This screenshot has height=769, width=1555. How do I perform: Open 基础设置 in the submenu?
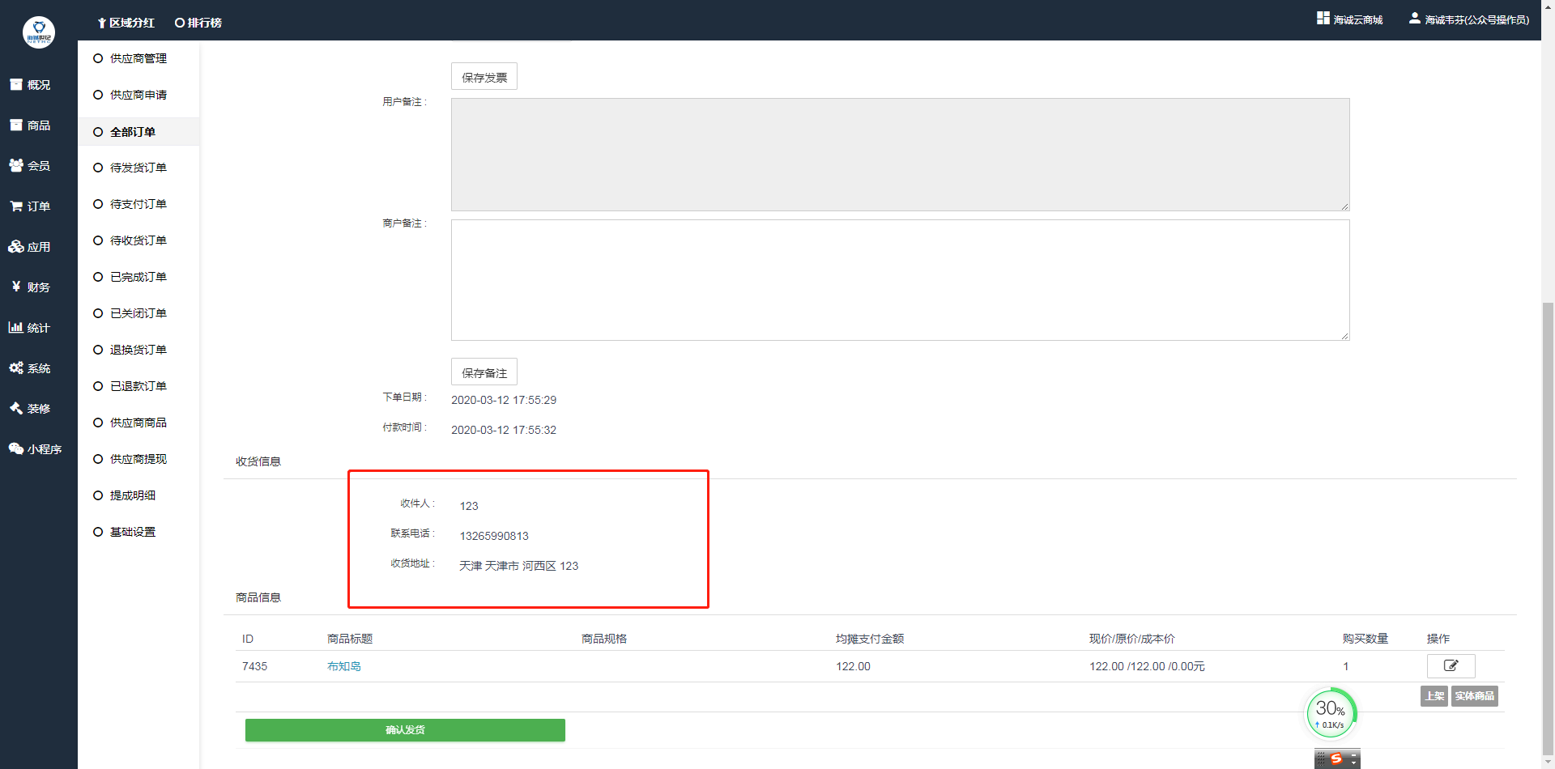[125, 532]
